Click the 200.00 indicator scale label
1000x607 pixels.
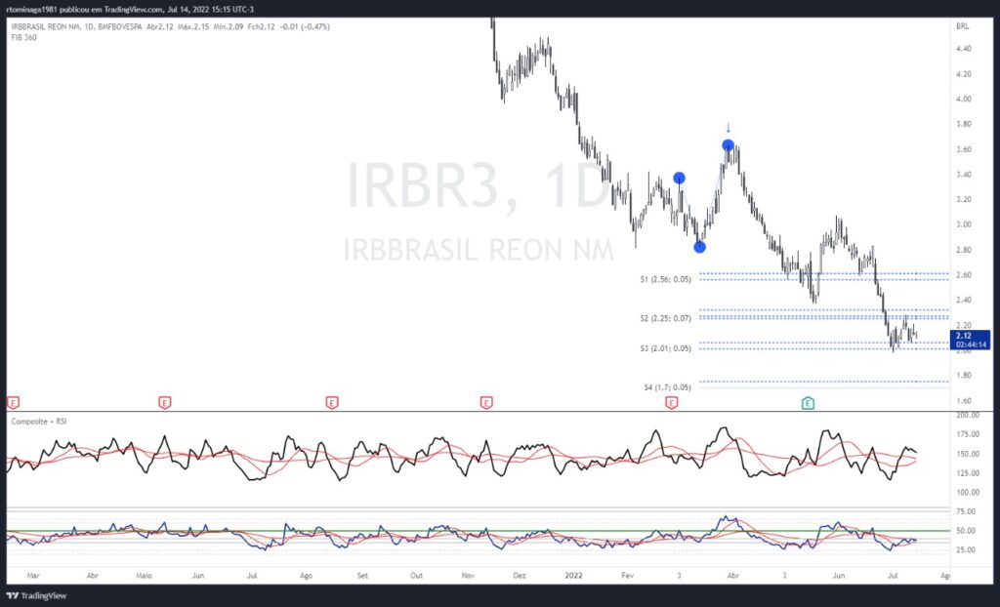[x=969, y=415]
